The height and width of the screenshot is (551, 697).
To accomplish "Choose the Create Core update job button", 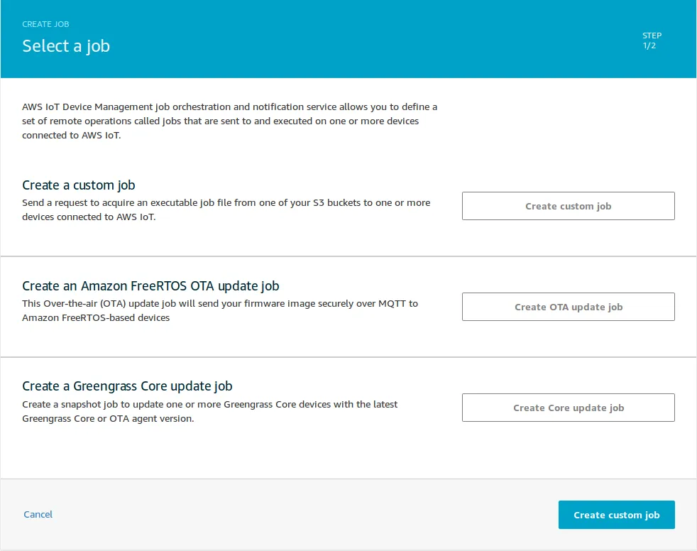I will [568, 408].
